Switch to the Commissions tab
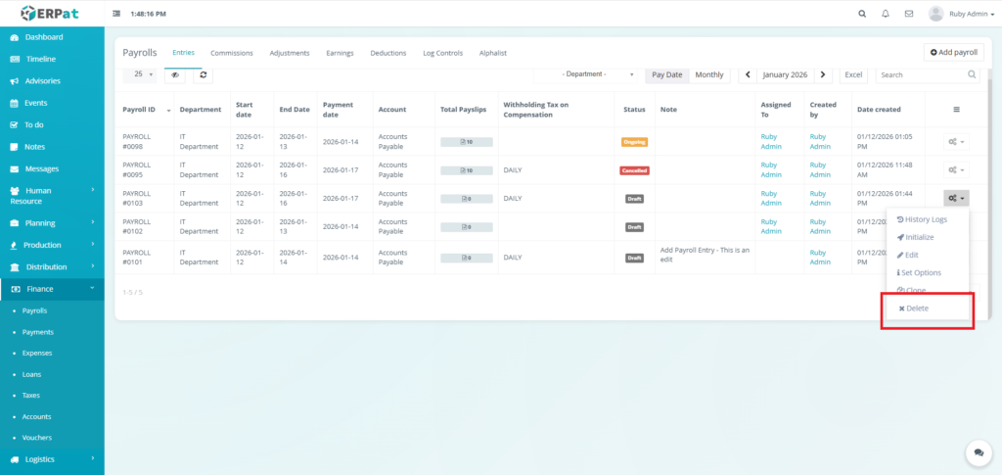Viewport: 1002px width, 475px height. [x=232, y=53]
